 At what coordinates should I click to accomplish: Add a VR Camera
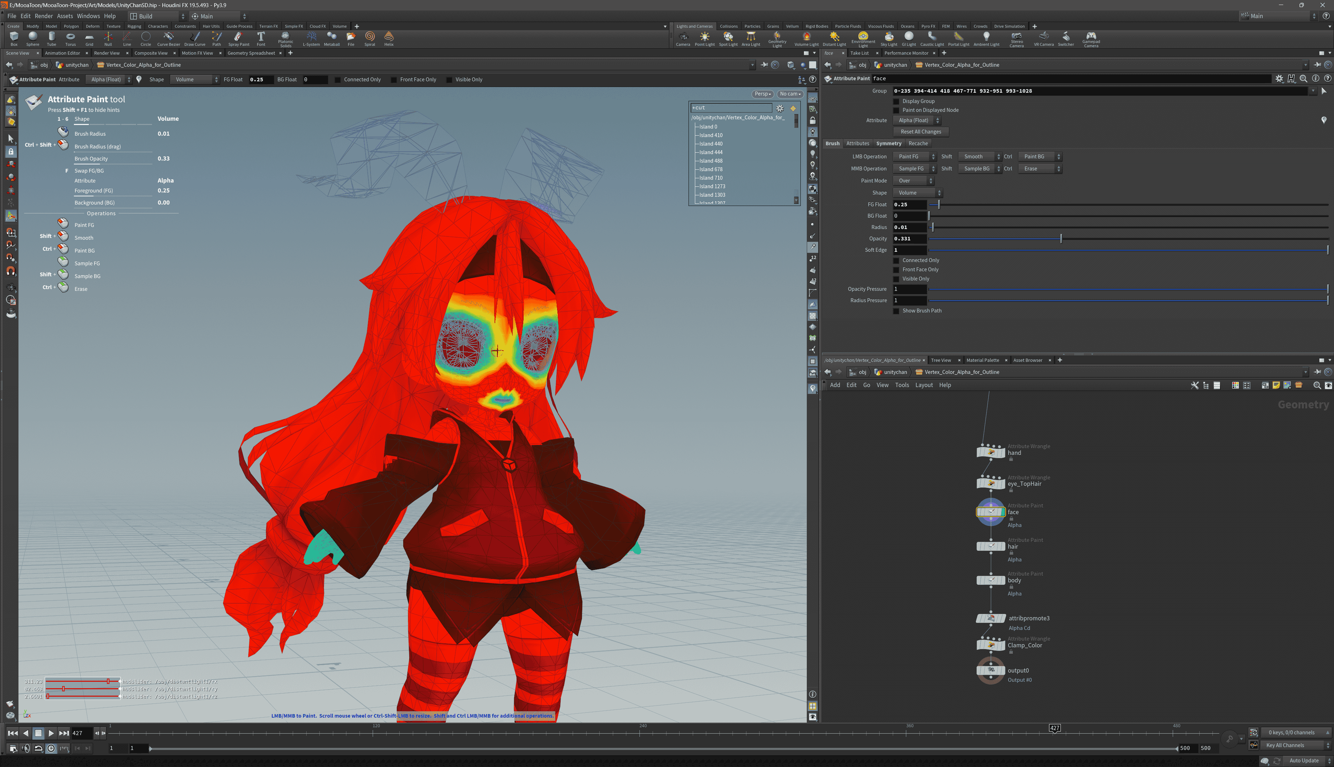tap(1044, 38)
